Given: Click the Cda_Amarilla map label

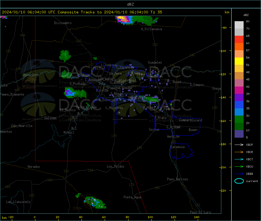Looking at the screenshot, I should click(x=22, y=126).
